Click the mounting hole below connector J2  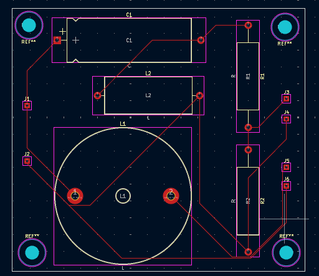[x=32, y=252]
